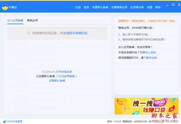Viewport: 181px width, 124px height.
Task: Click the 11元应用套餐 link
Action: (66, 76)
